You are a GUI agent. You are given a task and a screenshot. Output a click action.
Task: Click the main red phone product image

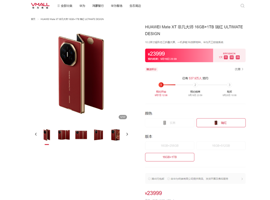81,73
